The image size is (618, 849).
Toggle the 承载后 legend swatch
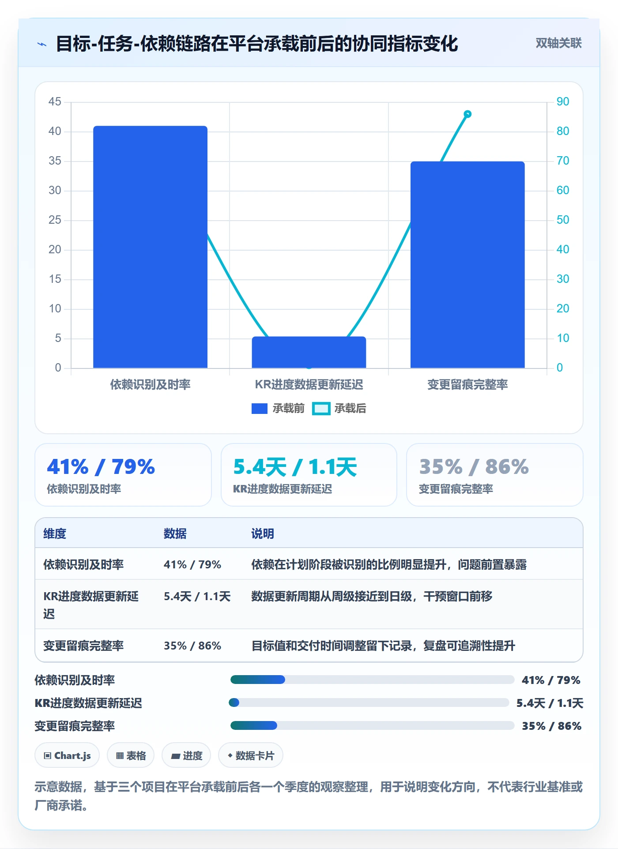pyautogui.click(x=321, y=409)
